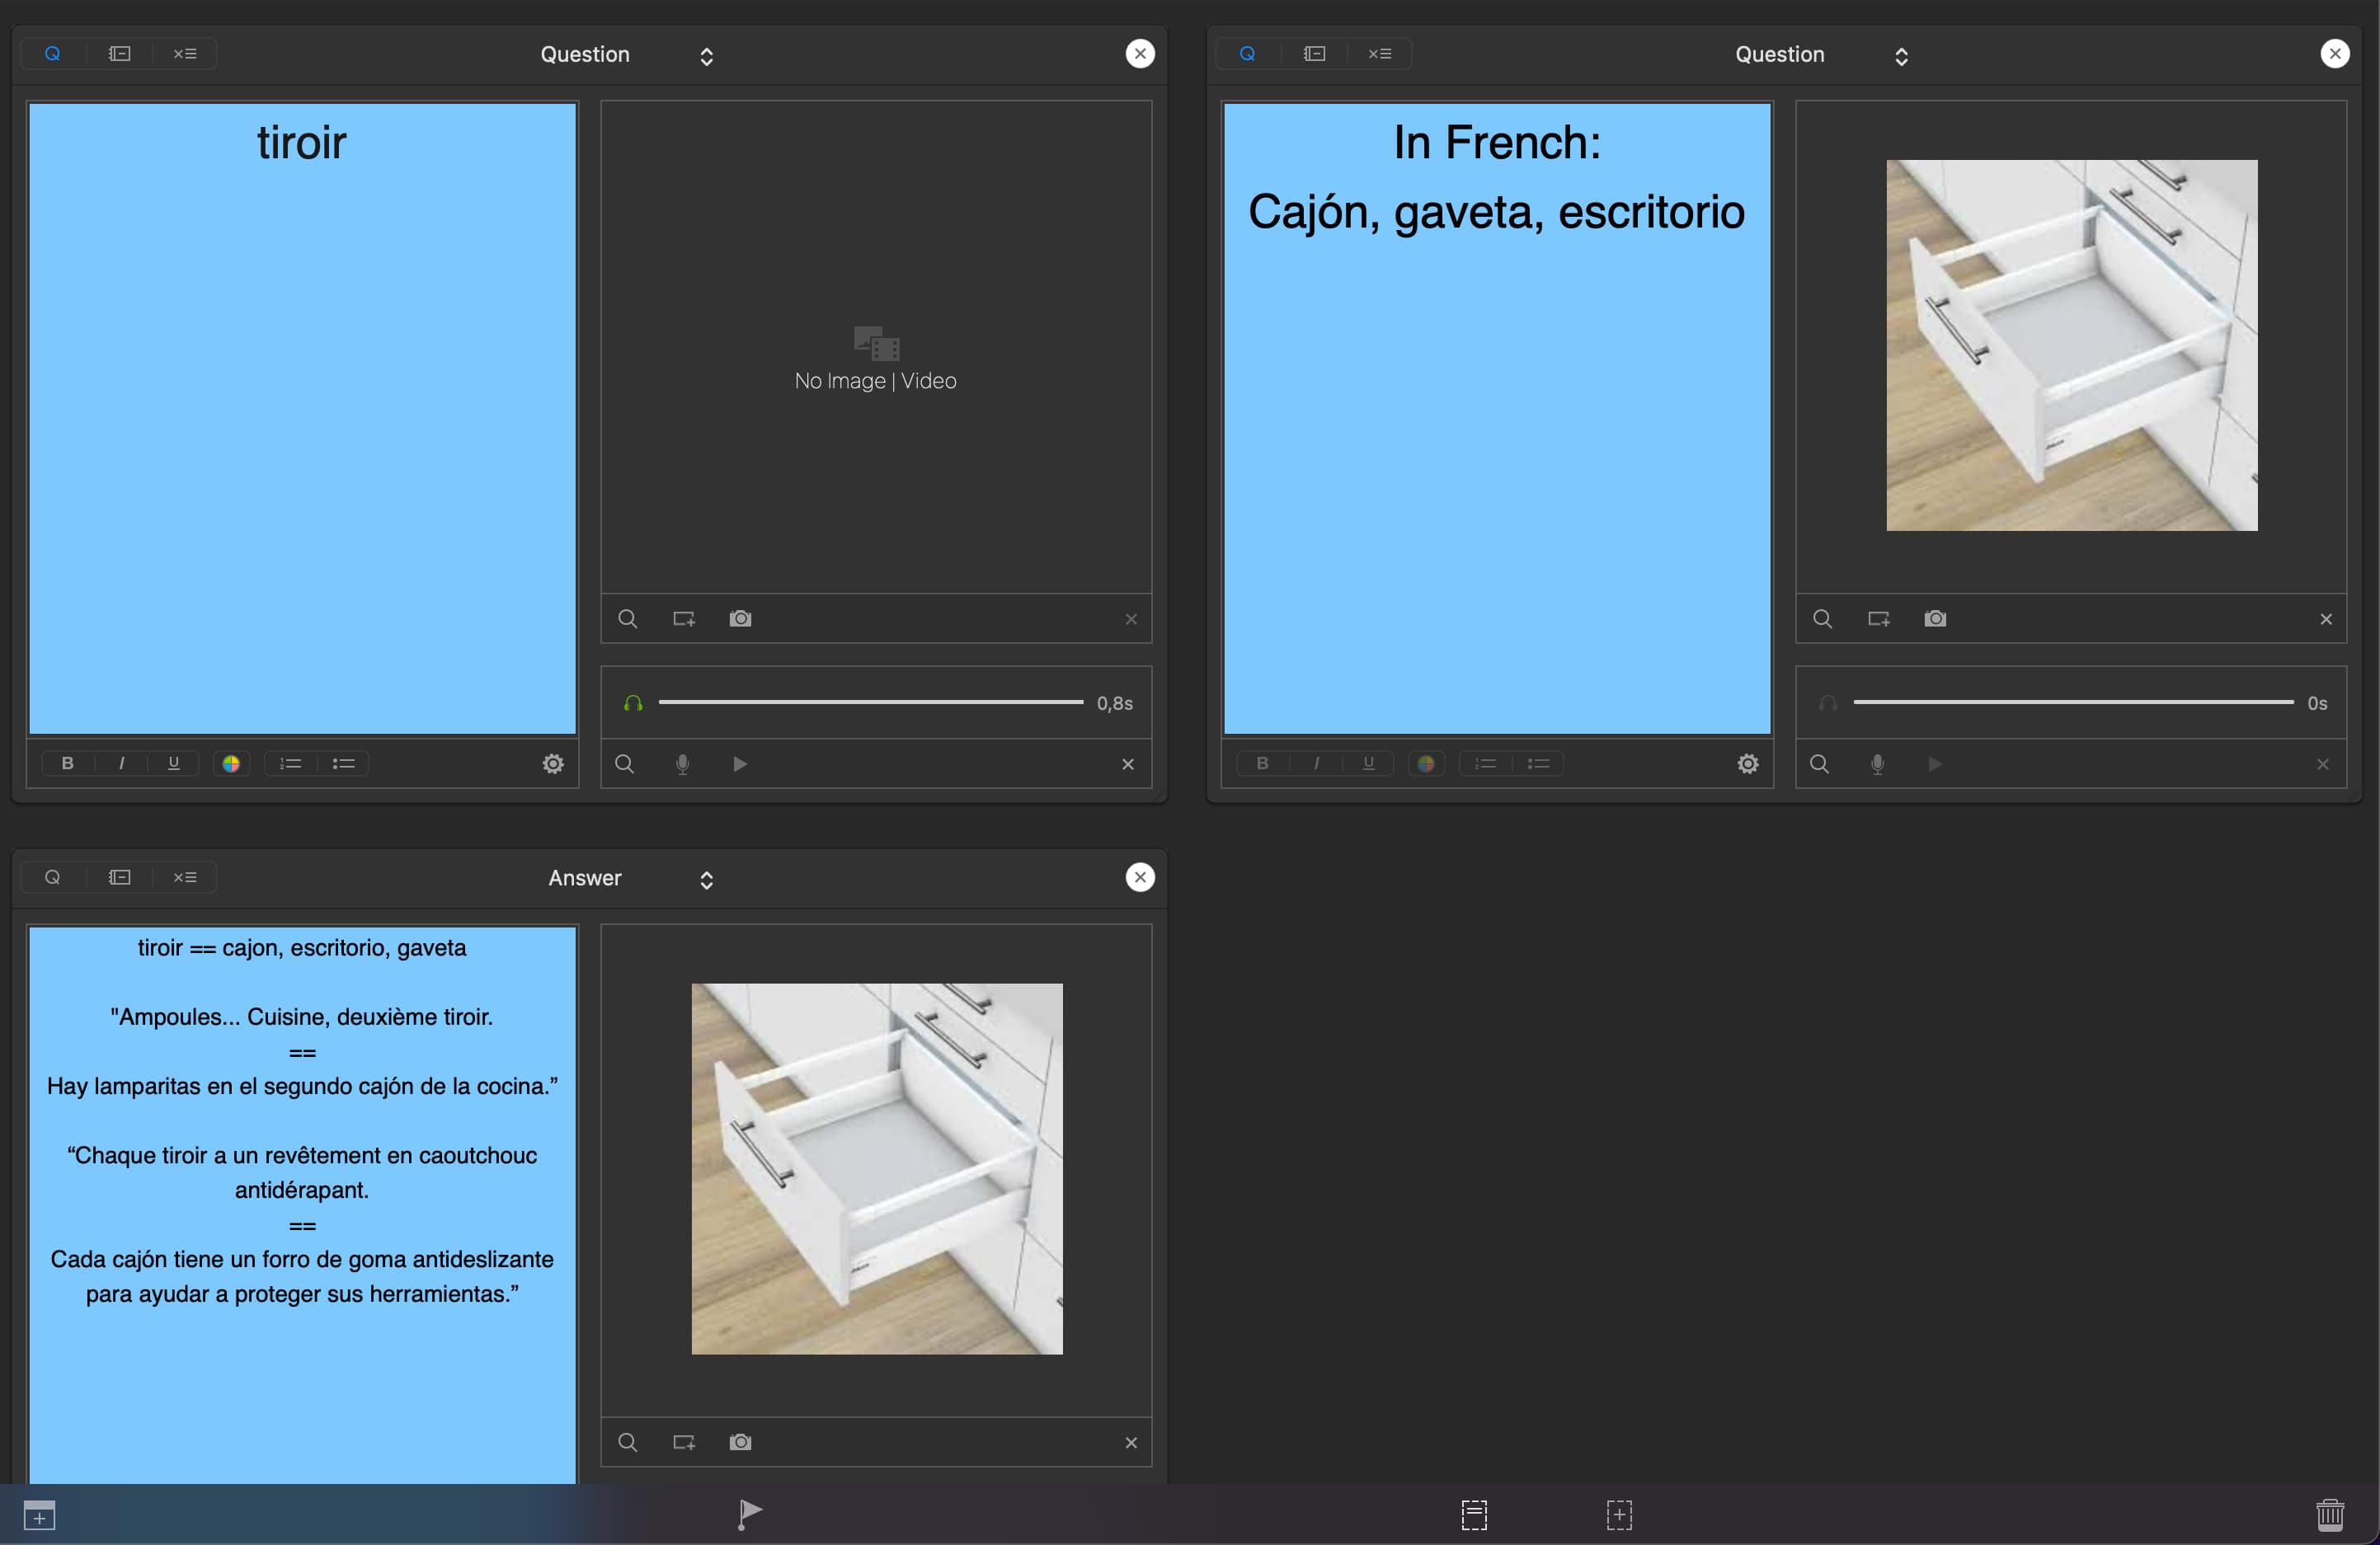The height and width of the screenshot is (1545, 2380).
Task: Open the color wheel text color picker
Action: (x=232, y=763)
